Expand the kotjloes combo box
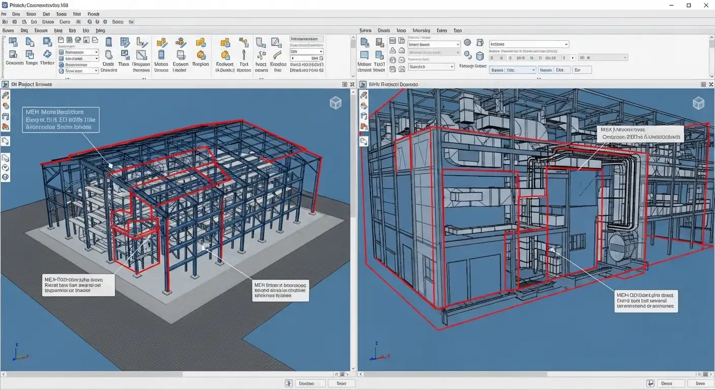 (x=529, y=44)
